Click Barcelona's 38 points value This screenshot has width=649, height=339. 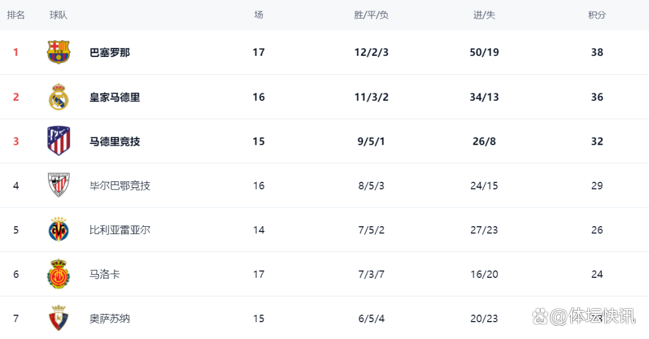[x=597, y=52]
